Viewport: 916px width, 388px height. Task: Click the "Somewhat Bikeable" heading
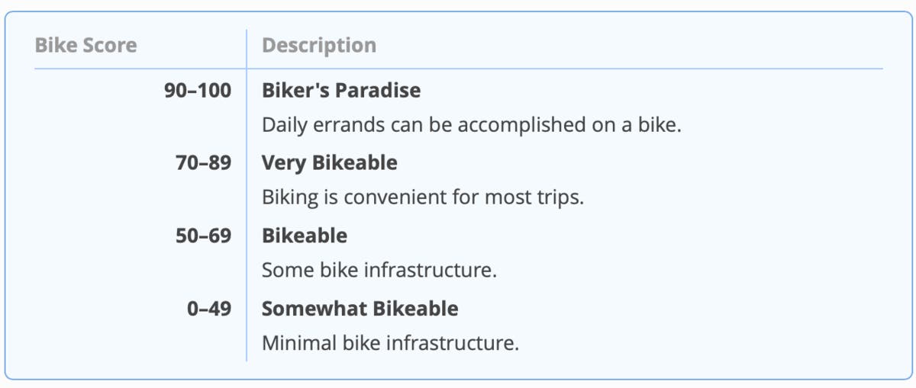pos(360,309)
